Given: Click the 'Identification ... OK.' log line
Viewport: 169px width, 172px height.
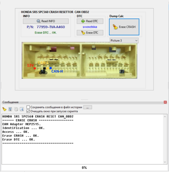Looking at the screenshot, I should click(23, 128).
